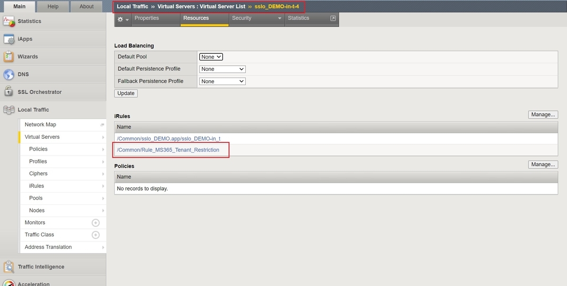Open the Default Persistence Profile dropdown
Screen dimensions: 567x286
click(x=222, y=68)
